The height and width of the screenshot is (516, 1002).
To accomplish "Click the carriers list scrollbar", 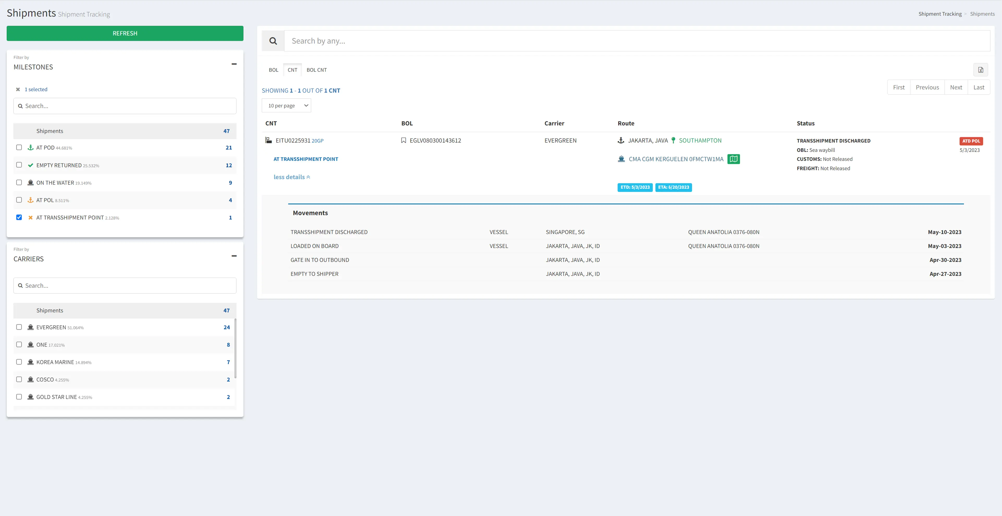I will point(235,348).
